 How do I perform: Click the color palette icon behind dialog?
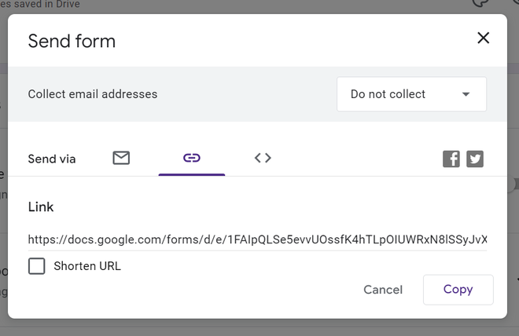tap(481, 3)
